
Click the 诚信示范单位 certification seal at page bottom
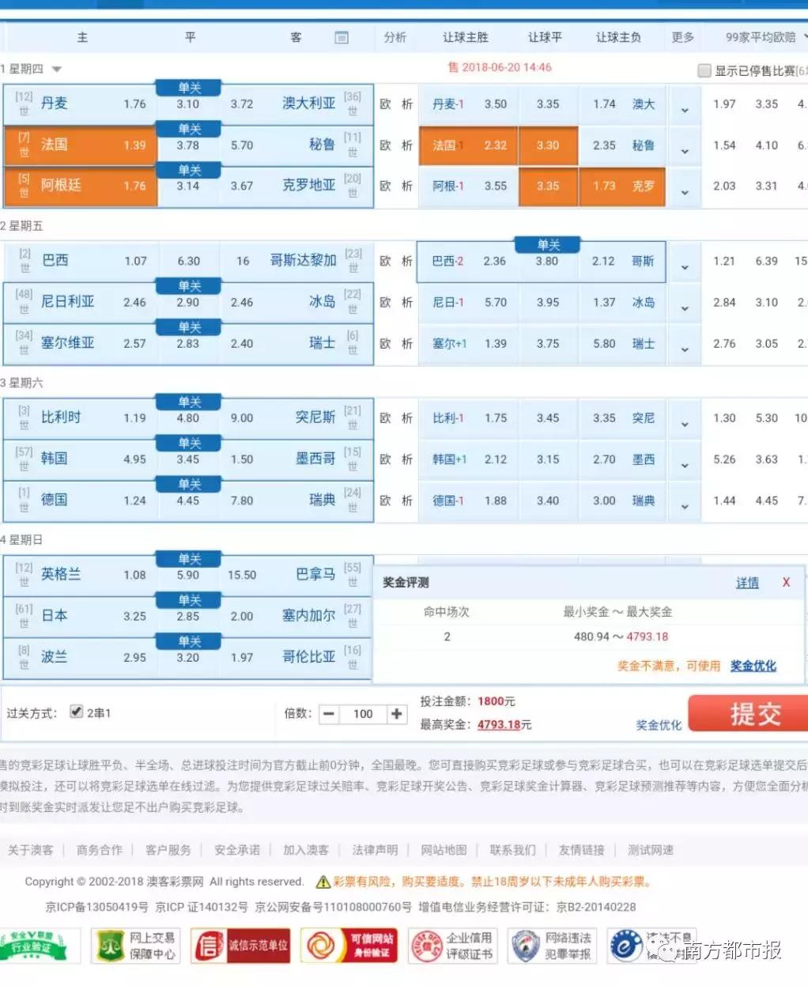tap(240, 945)
